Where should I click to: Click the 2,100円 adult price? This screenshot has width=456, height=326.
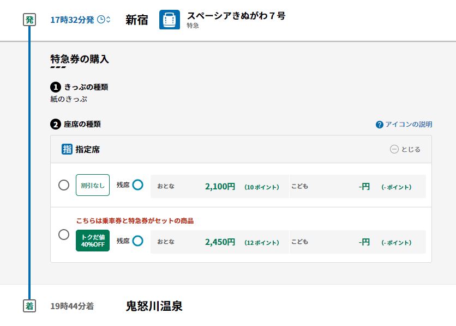click(220, 186)
